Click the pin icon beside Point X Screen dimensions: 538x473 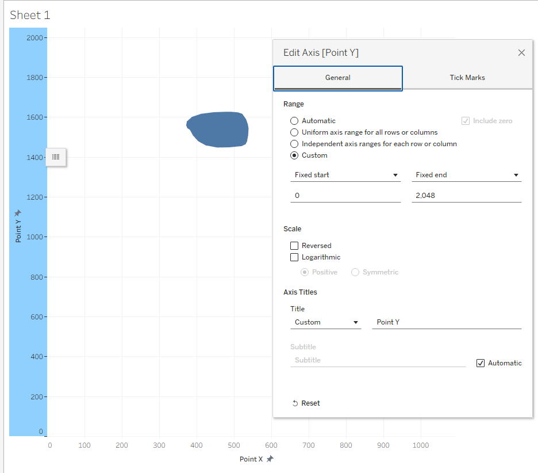pyautogui.click(x=270, y=459)
